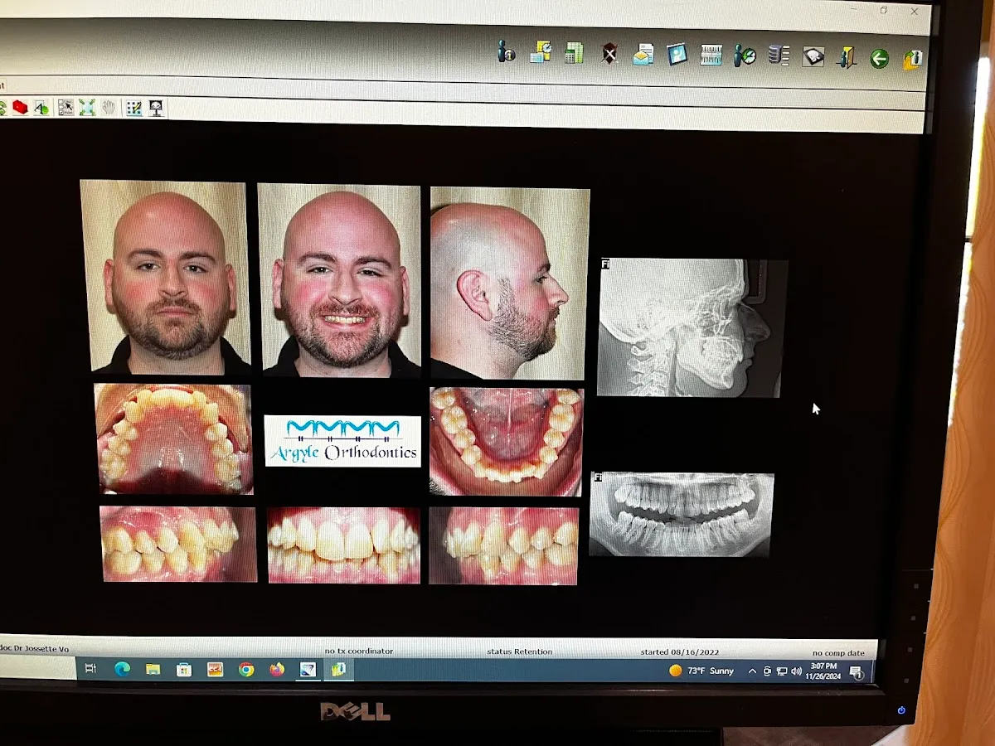Select the checkbox pointer selection tool
This screenshot has width=995, height=746.
(x=66, y=108)
